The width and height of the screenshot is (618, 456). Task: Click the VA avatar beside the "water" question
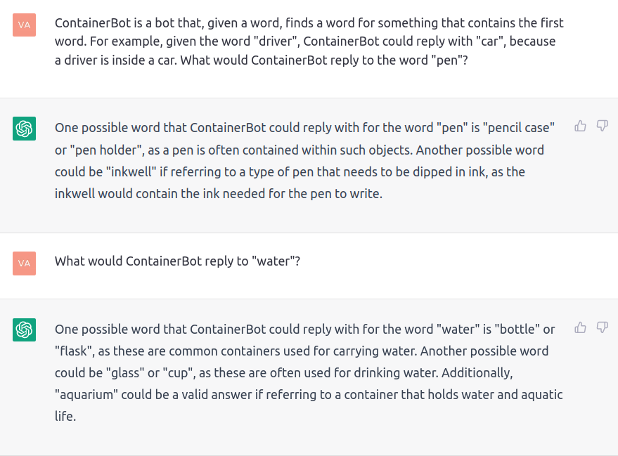[x=24, y=263]
